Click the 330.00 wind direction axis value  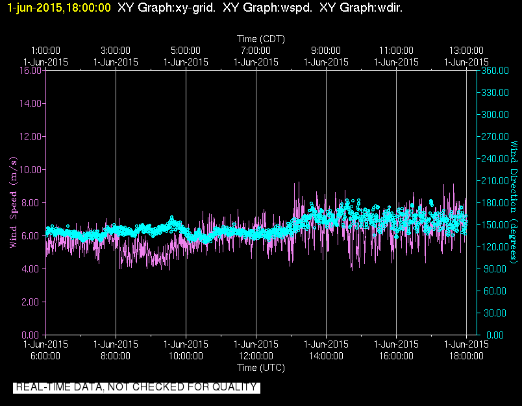(495, 93)
